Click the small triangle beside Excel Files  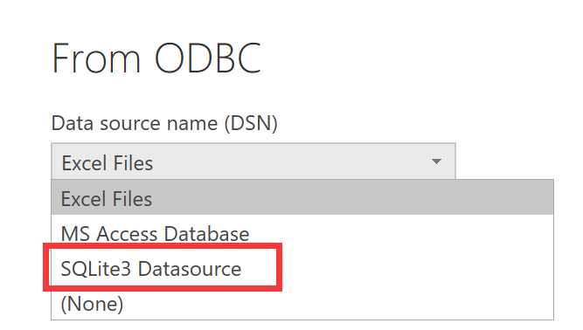click(x=436, y=162)
